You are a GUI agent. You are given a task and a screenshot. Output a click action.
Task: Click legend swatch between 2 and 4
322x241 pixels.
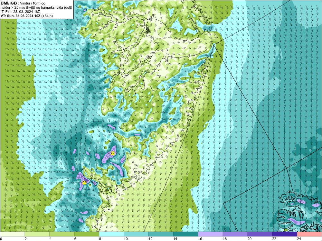[x=37, y=234]
